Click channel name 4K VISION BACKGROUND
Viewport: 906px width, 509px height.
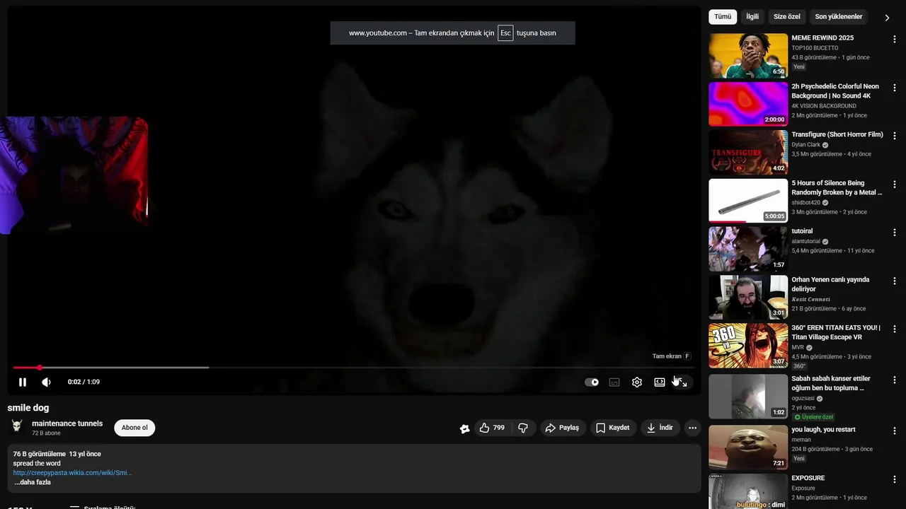tap(824, 106)
